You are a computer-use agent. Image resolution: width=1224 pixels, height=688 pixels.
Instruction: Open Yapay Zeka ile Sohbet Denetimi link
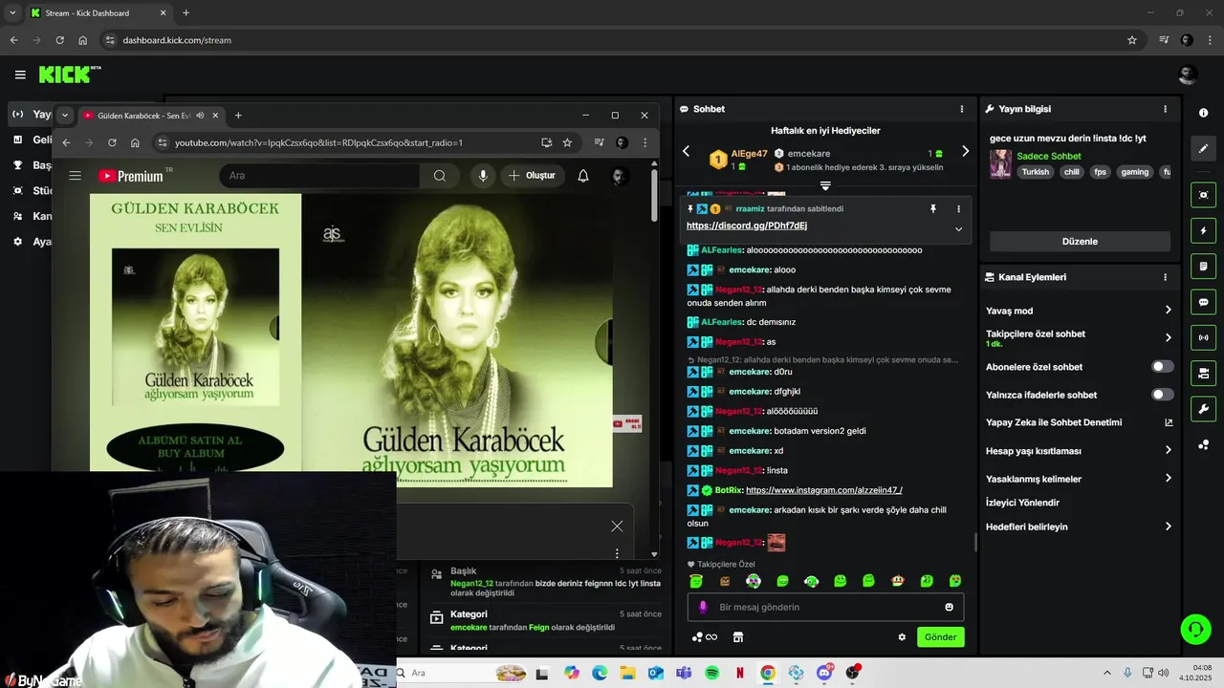point(1079,422)
